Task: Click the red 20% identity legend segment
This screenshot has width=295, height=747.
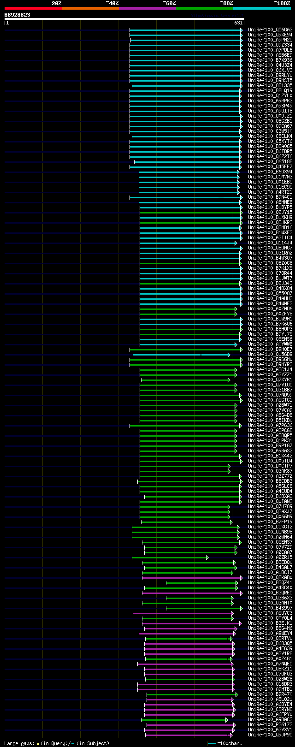Action: [33, 8]
